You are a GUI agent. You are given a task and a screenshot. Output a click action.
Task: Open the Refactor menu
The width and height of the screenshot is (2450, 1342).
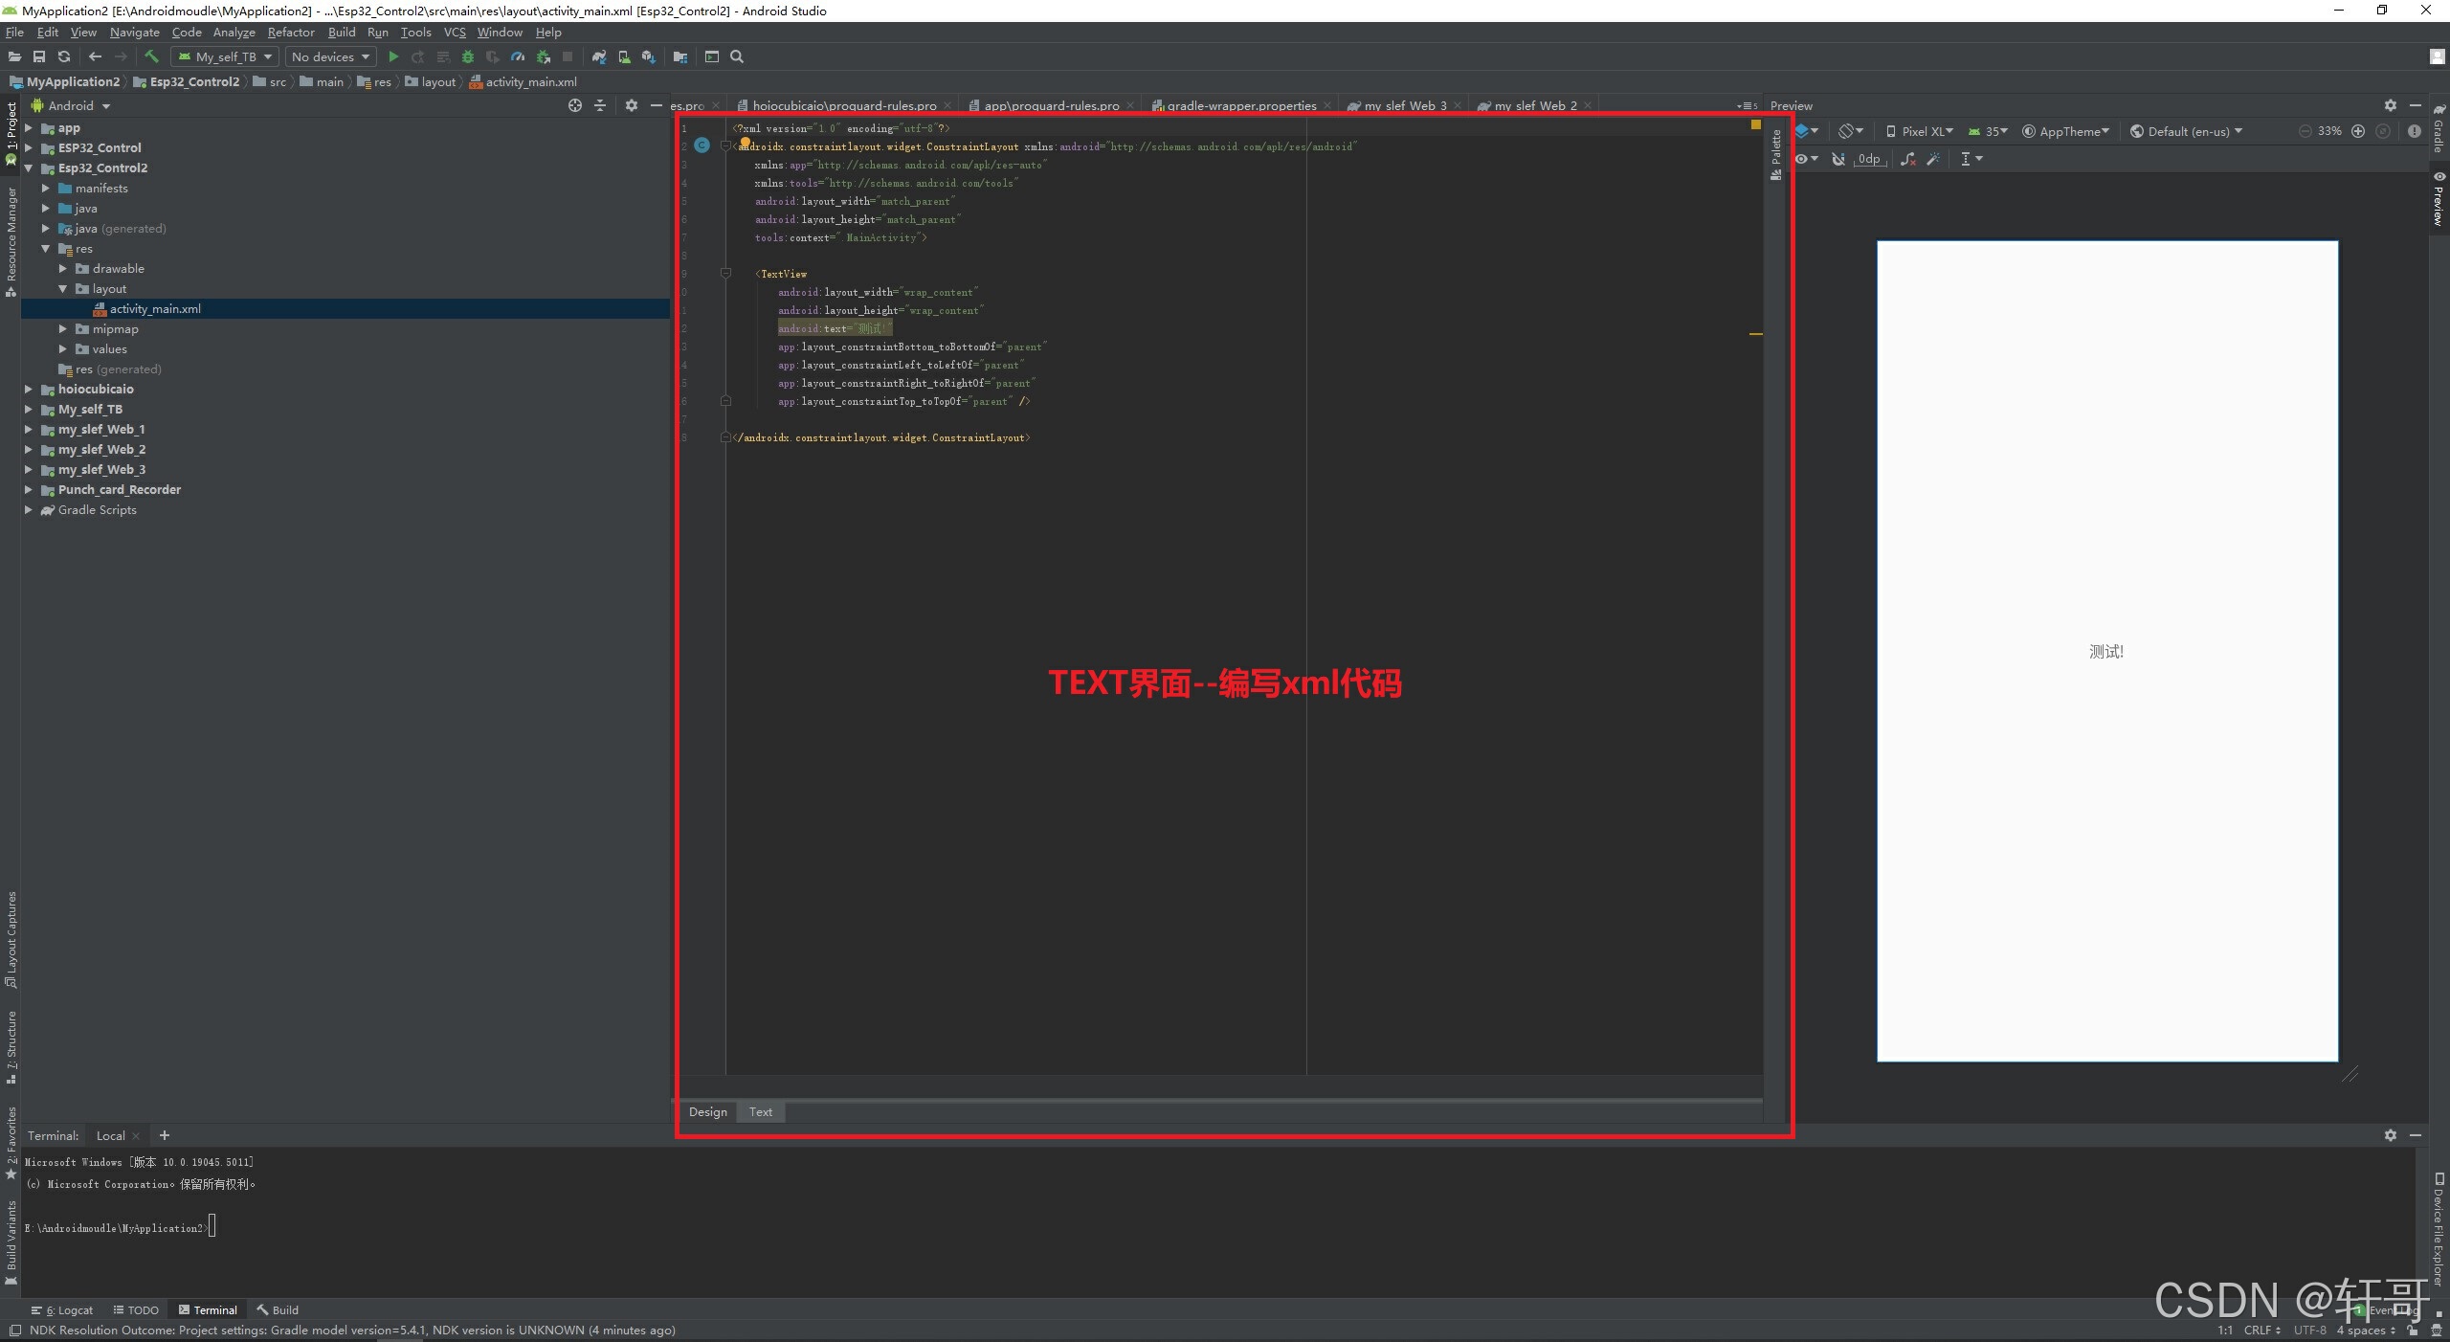point(290,32)
